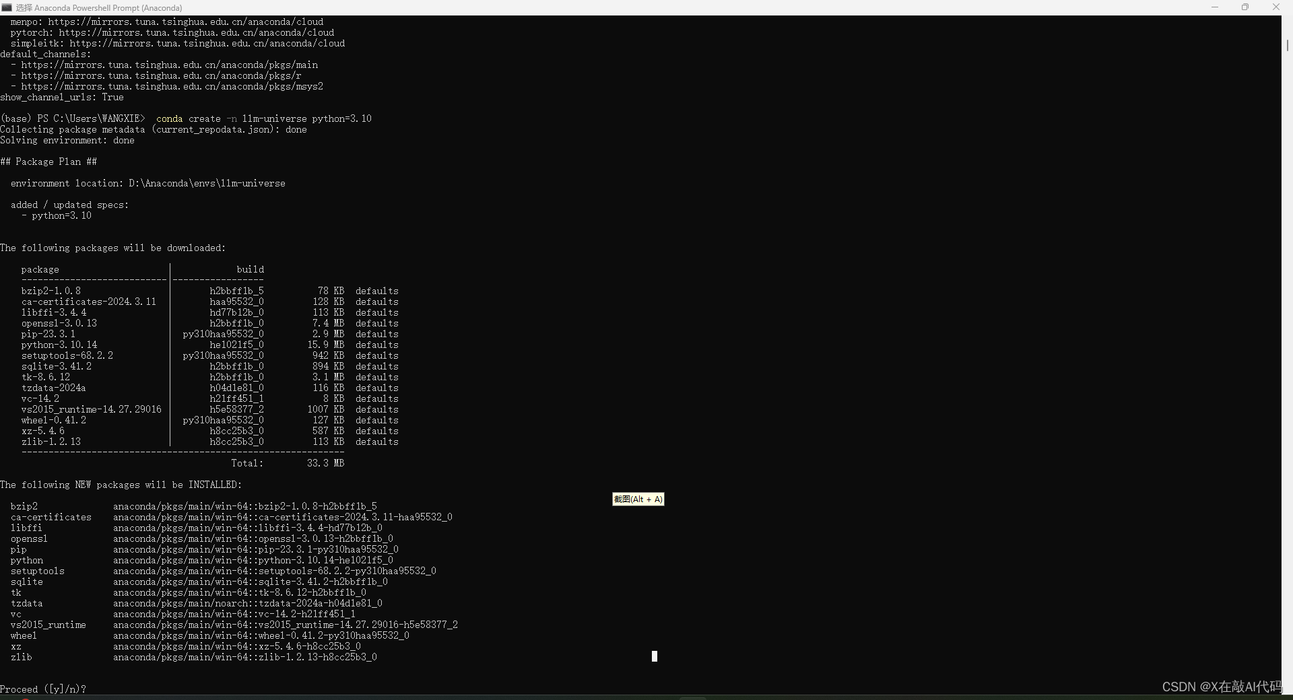Select the vs2015_runtime-14.27.29016 package row
Image resolution: width=1293 pixels, height=700 pixels.
pyautogui.click(x=210, y=409)
